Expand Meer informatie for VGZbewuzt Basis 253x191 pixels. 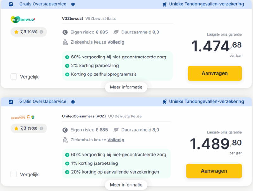tap(126, 87)
